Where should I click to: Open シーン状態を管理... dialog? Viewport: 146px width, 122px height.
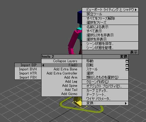(110, 48)
